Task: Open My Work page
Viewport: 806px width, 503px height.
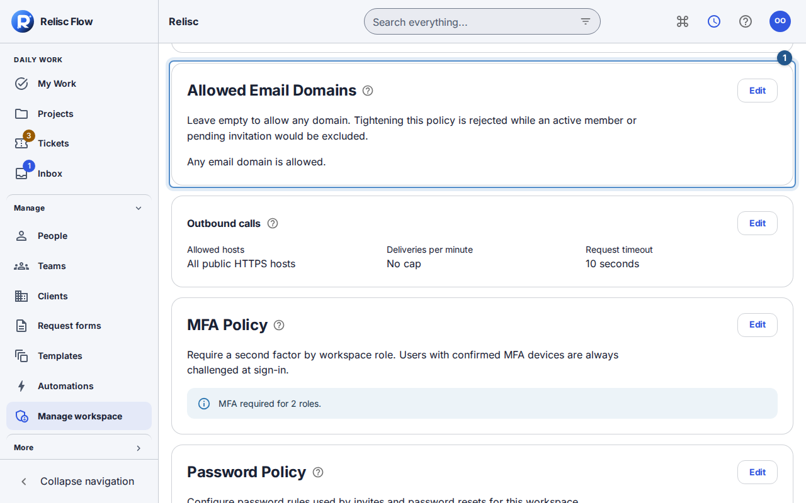Action: 79,84
